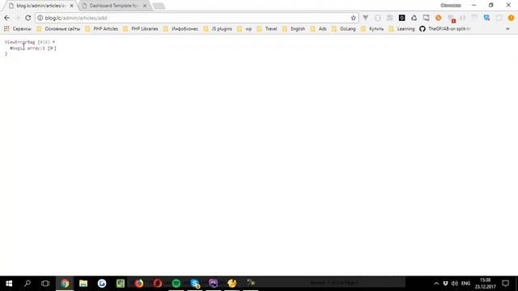Viewport: 518px width, 291px height.
Task: Open the Ads bookmark folder
Action: point(318,29)
